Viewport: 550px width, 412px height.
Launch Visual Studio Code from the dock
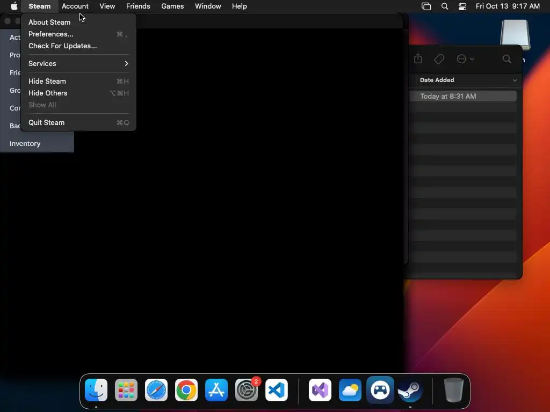pos(277,390)
